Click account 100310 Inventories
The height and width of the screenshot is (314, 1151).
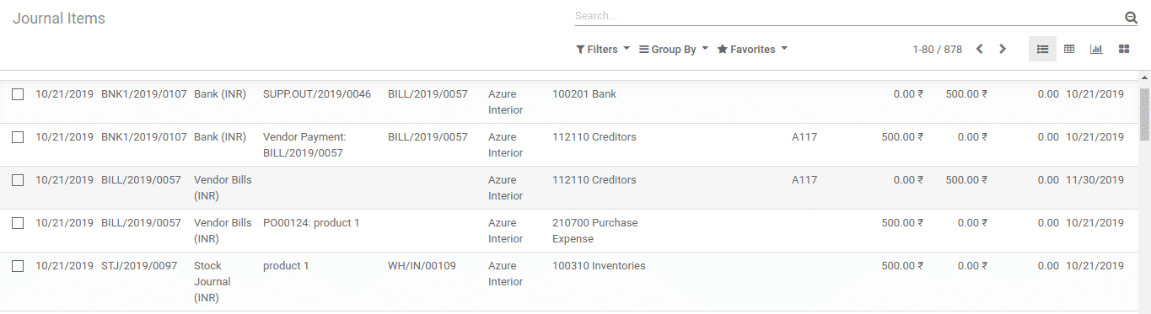pos(599,266)
